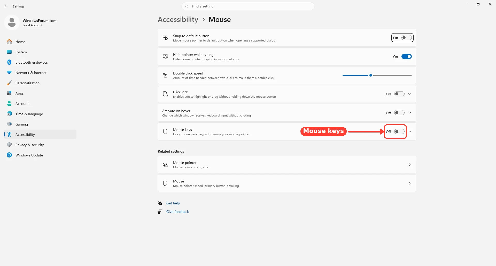Click the System monitor icon
The width and height of the screenshot is (496, 266).
coord(9,52)
